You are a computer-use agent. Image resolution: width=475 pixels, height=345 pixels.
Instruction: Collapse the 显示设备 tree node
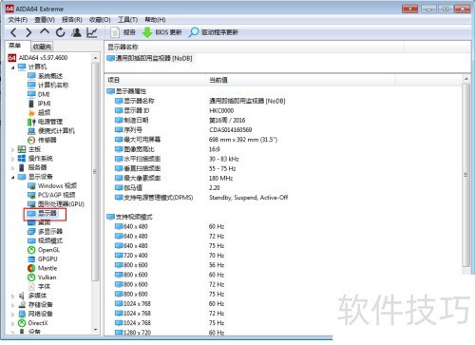[12, 177]
